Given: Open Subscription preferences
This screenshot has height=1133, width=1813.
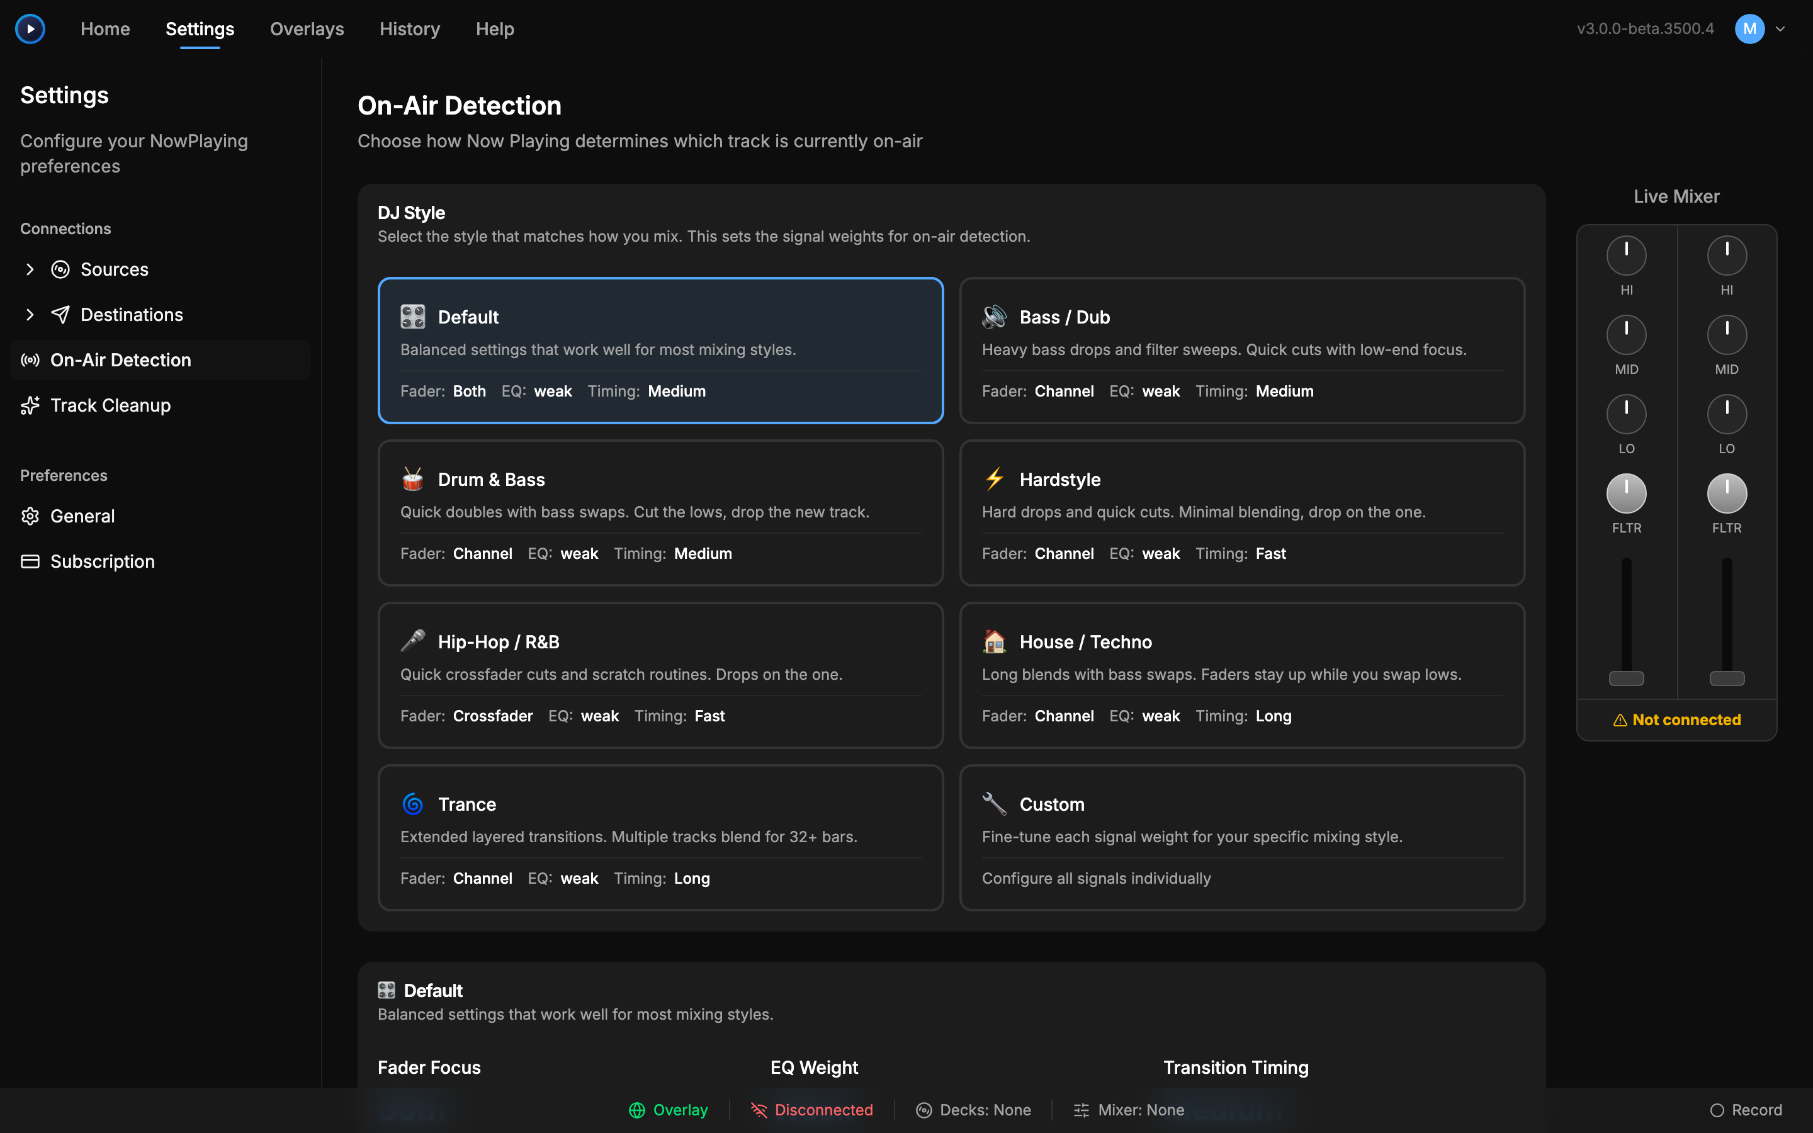Looking at the screenshot, I should click(161, 561).
